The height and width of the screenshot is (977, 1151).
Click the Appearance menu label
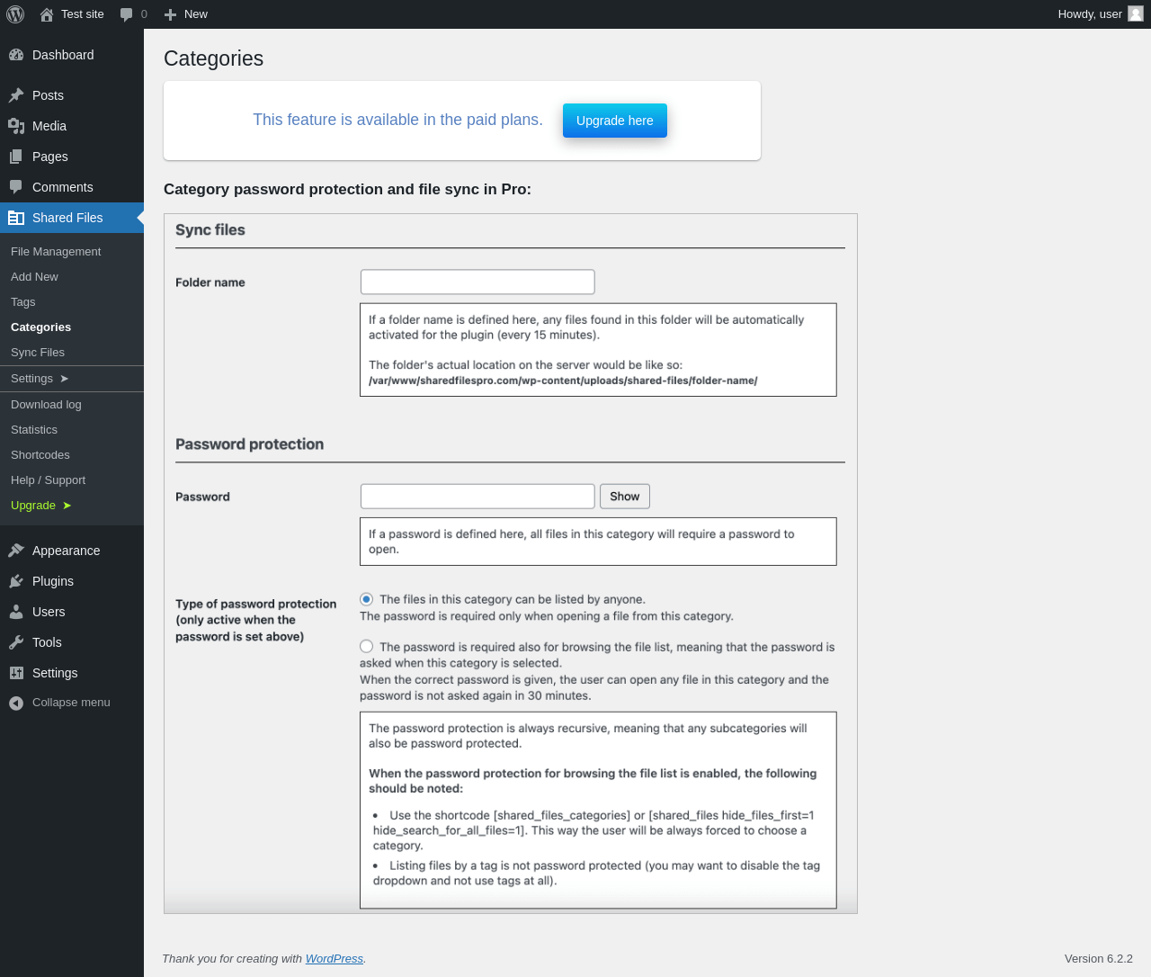(x=67, y=551)
